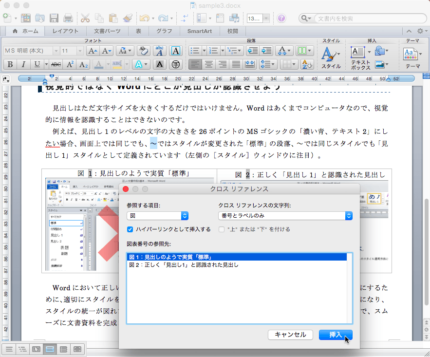Expand the bulleted list dropdown arrow
Screen dimensions: 430x357
point(204,51)
